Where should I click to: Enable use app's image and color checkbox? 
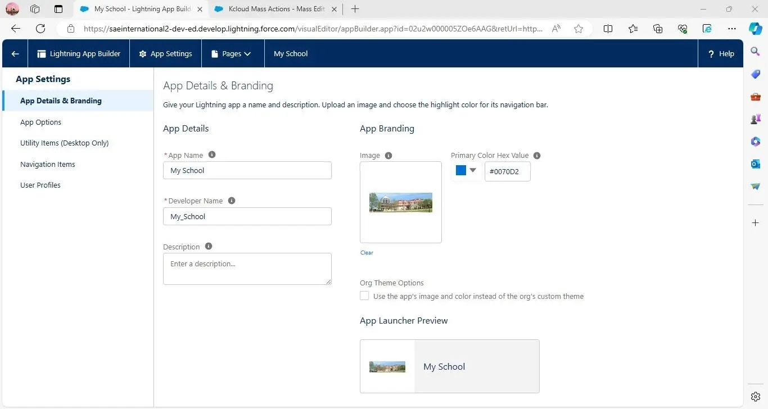(x=365, y=296)
